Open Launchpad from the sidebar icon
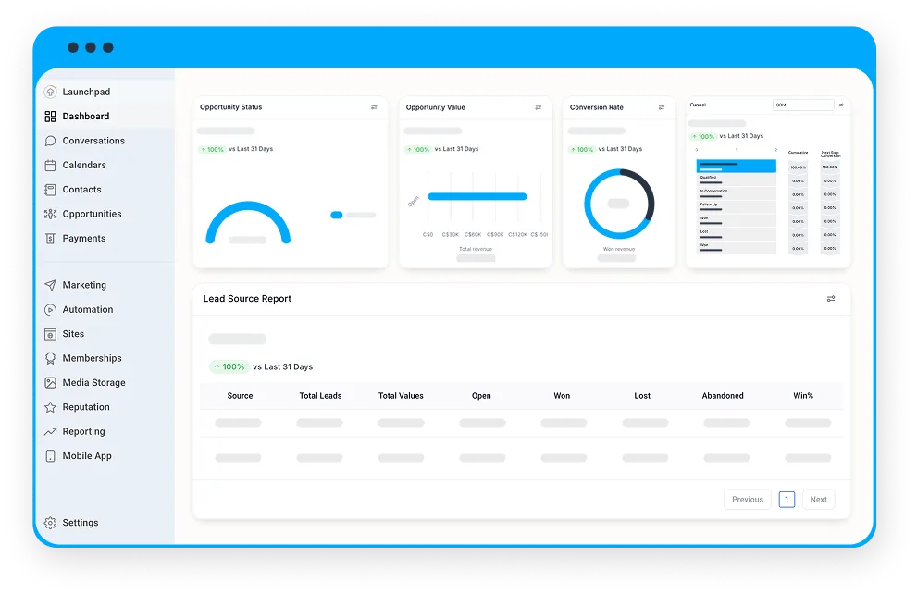 coord(50,92)
